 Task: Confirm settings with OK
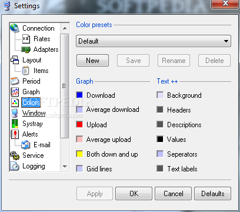(134, 194)
